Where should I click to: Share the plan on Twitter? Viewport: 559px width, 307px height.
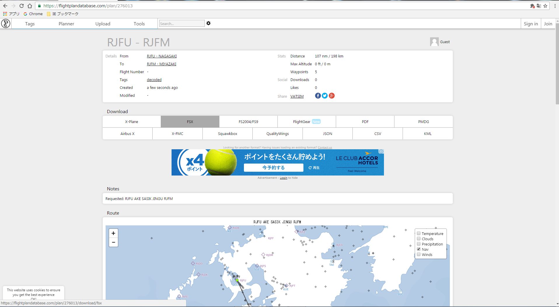point(325,96)
